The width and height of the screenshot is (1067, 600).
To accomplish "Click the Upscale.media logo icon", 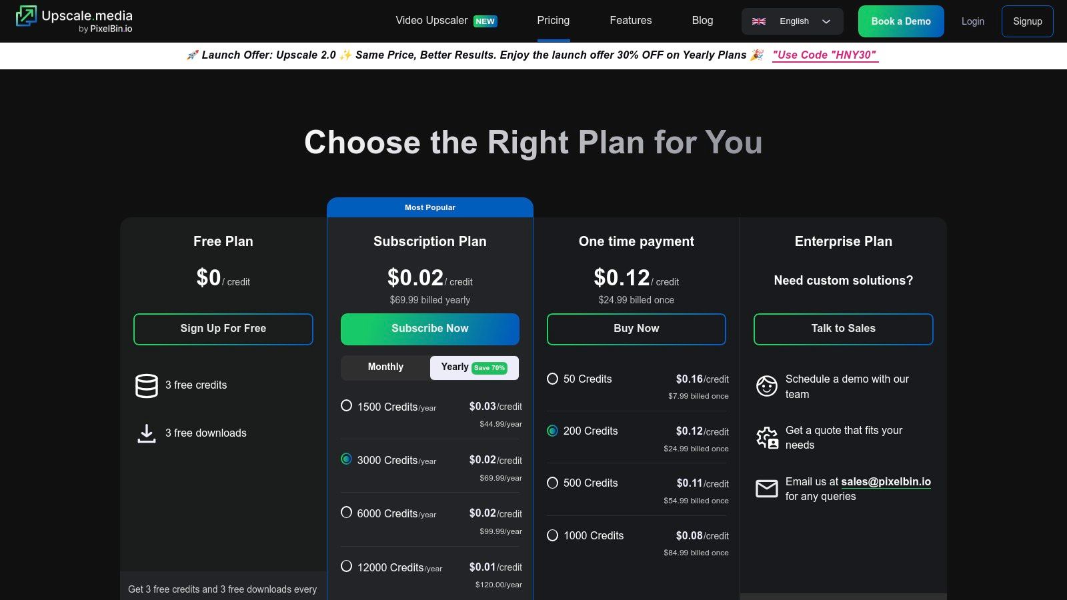I will [27, 16].
